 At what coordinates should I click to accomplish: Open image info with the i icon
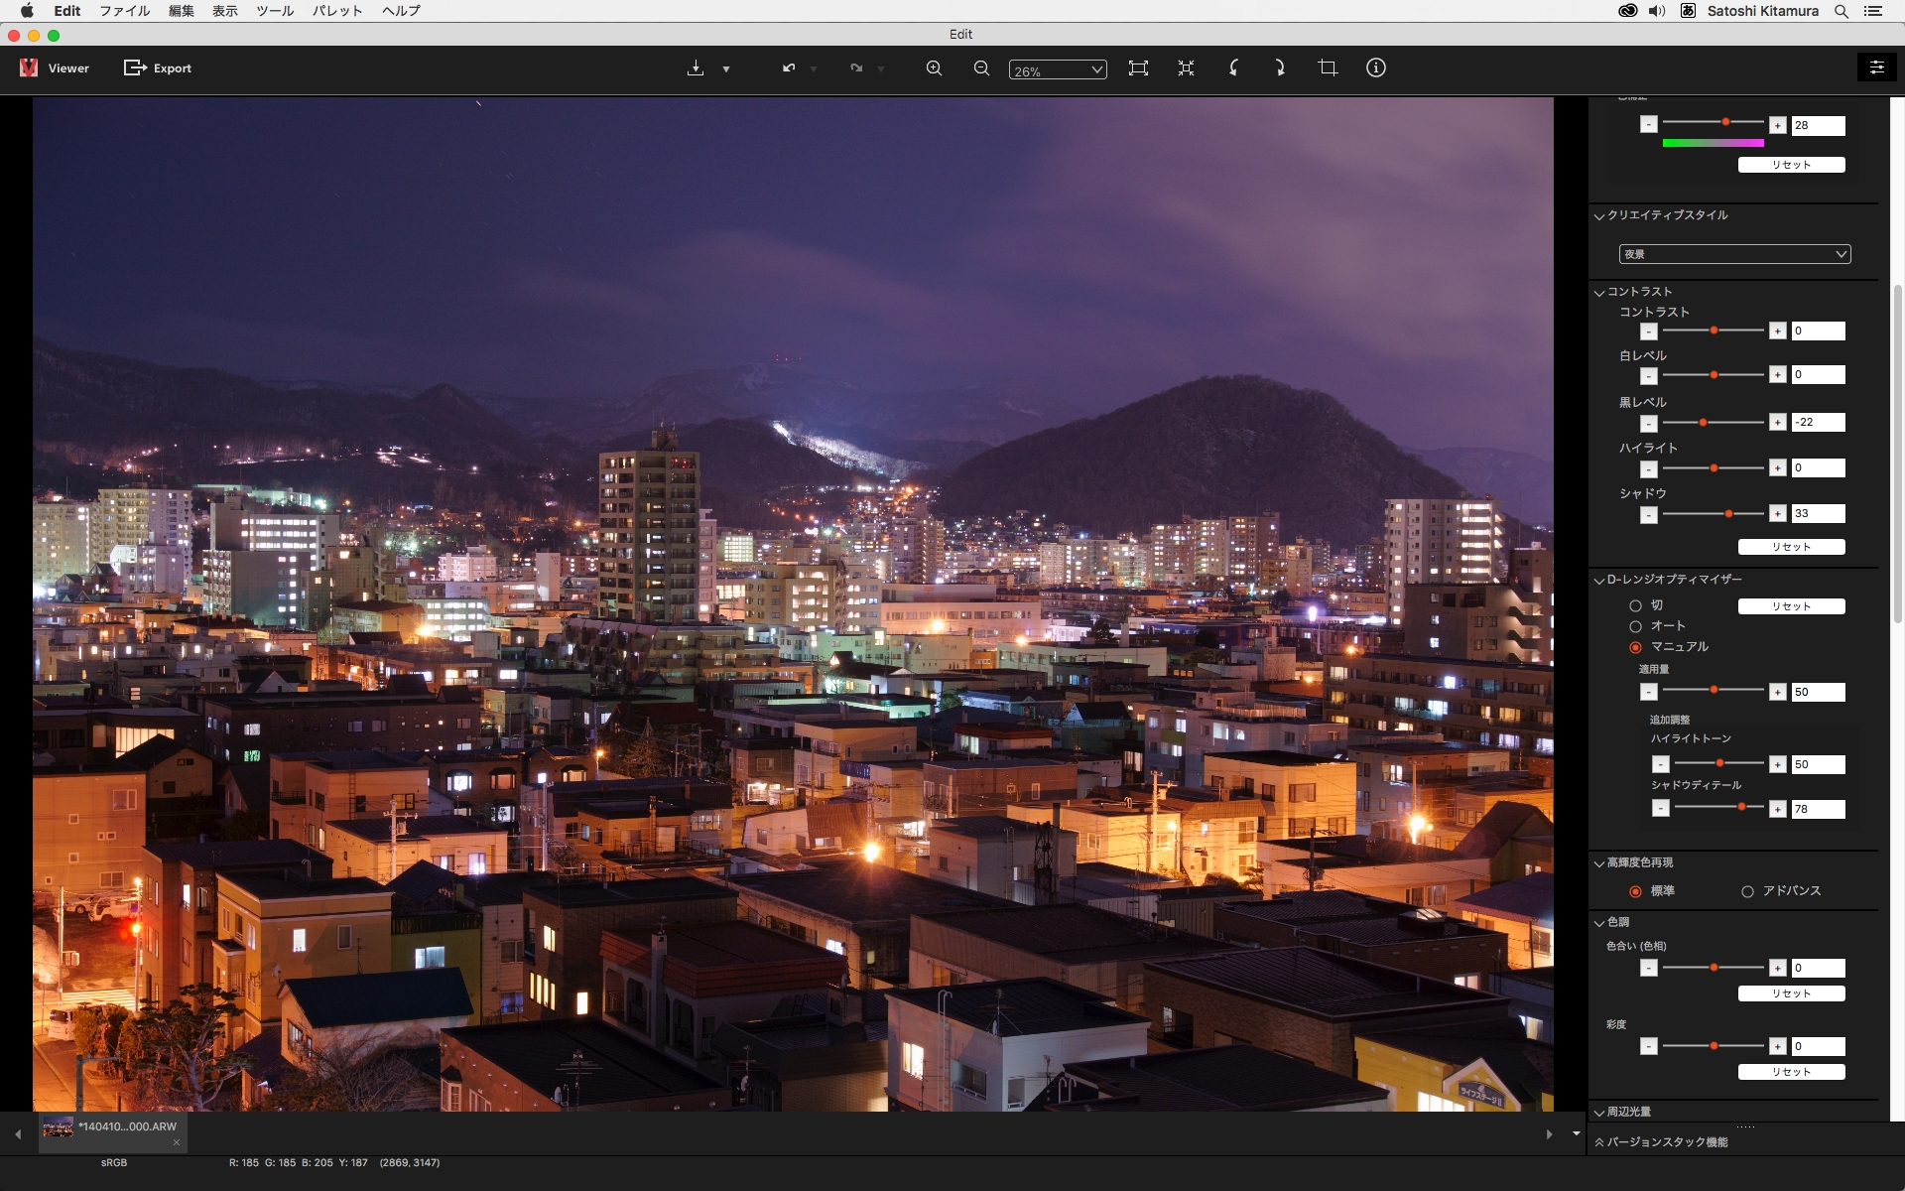pos(1375,68)
